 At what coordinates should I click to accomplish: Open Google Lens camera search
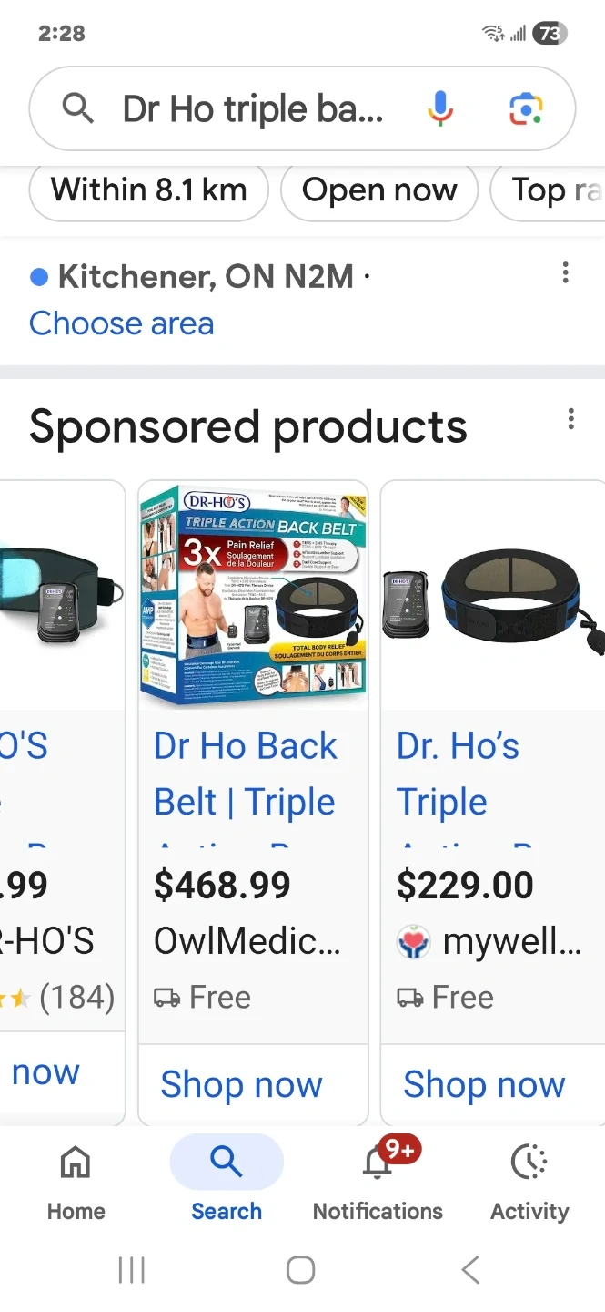click(x=526, y=109)
